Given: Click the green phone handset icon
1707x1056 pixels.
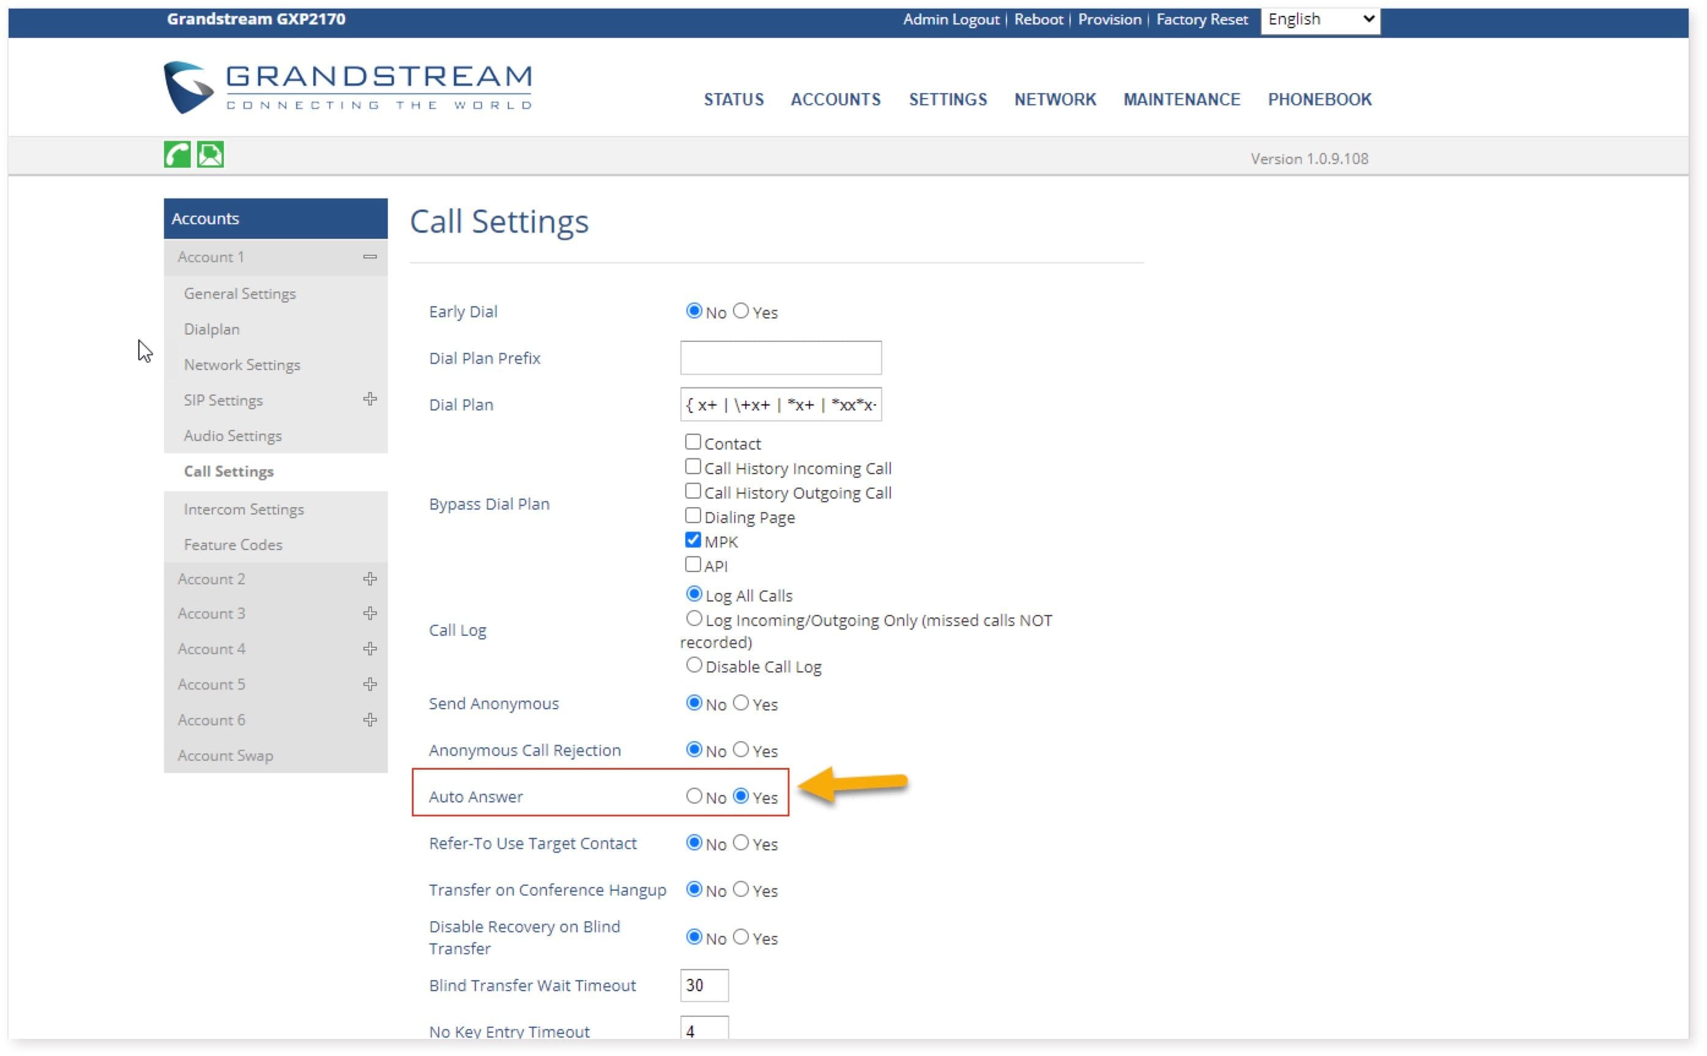Looking at the screenshot, I should point(177,154).
